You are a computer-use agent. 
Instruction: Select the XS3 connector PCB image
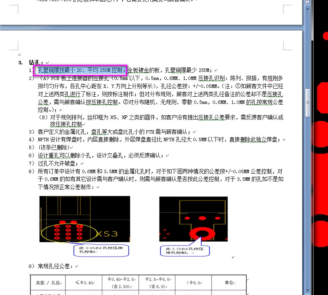85,219
